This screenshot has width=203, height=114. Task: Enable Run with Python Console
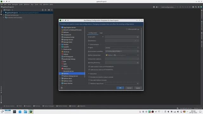click(x=89, y=80)
